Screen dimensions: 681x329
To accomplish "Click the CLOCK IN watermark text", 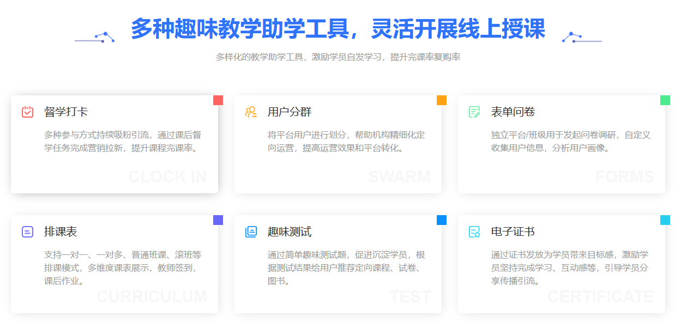I will coord(167,176).
